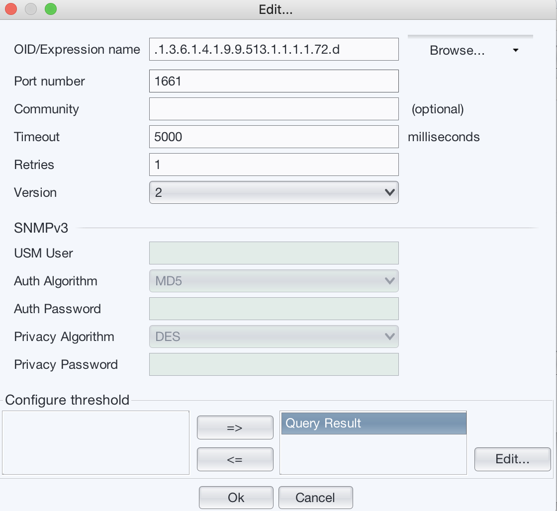Click the Auth Password field

coord(274,309)
